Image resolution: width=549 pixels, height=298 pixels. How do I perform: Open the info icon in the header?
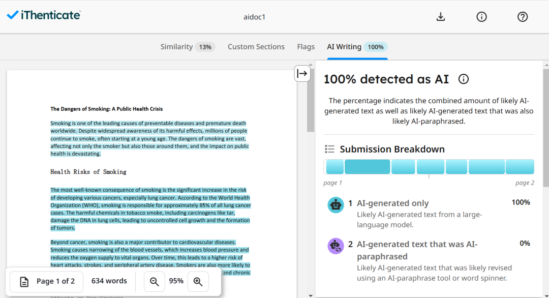point(481,16)
